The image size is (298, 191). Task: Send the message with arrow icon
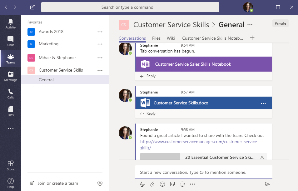(x=267, y=184)
